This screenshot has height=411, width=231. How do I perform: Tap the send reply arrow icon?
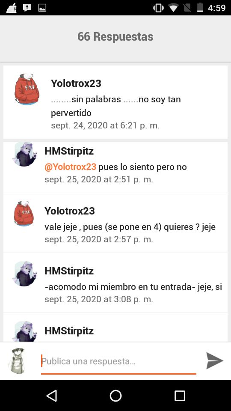(214, 360)
